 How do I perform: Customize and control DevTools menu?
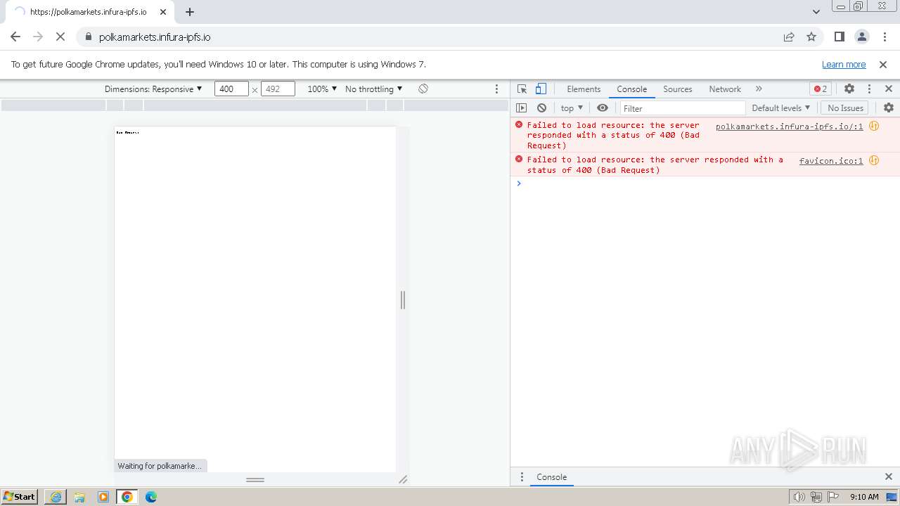coord(869,89)
